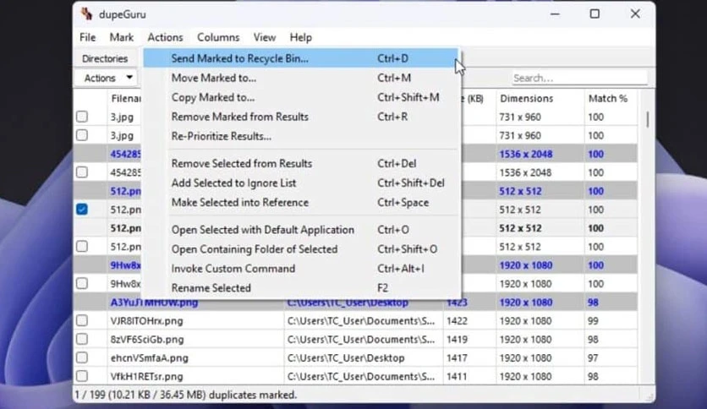This screenshot has height=409, width=707.
Task: Close the dupeGuru window
Action: (x=635, y=14)
